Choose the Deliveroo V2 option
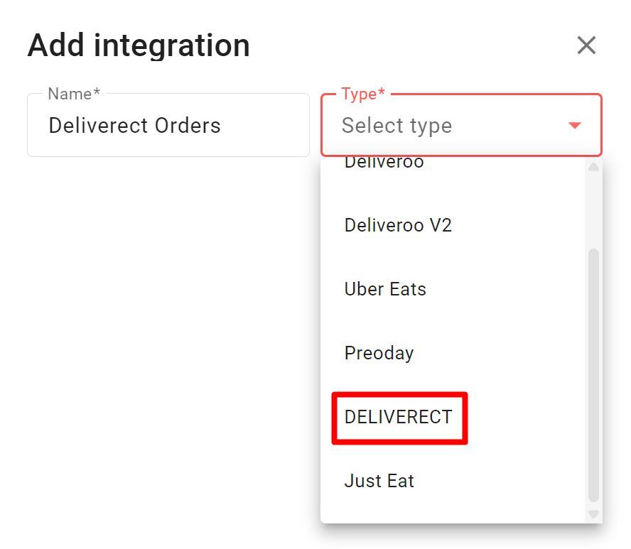 (x=398, y=226)
